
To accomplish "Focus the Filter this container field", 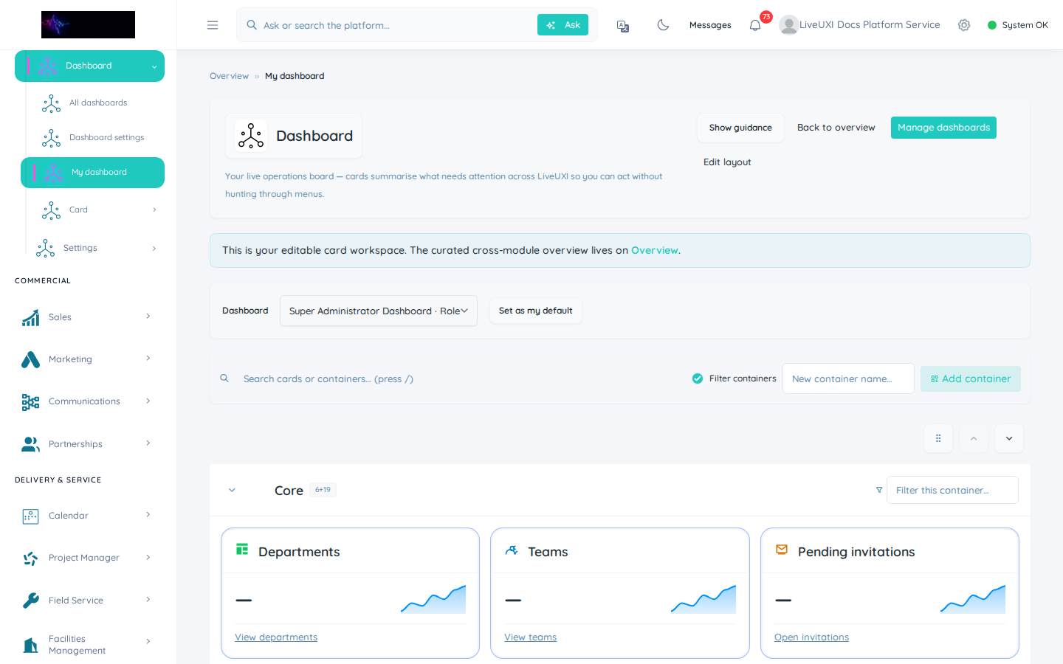I will point(952,490).
